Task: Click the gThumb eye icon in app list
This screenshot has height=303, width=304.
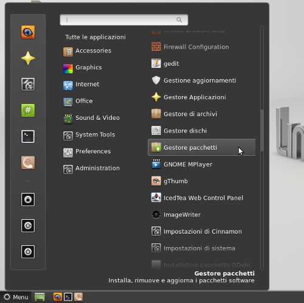Action: pos(156,181)
